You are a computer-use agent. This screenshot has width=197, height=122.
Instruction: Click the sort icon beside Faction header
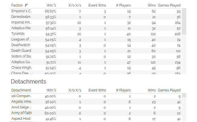click(x=26, y=5)
